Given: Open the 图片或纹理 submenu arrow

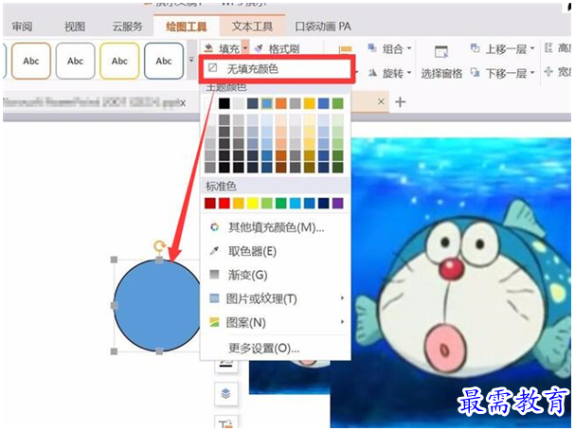Looking at the screenshot, I should [342, 297].
